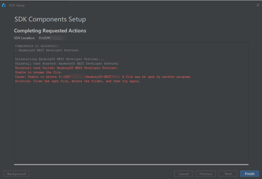
Task: Click the Finish button
Action: click(x=249, y=174)
